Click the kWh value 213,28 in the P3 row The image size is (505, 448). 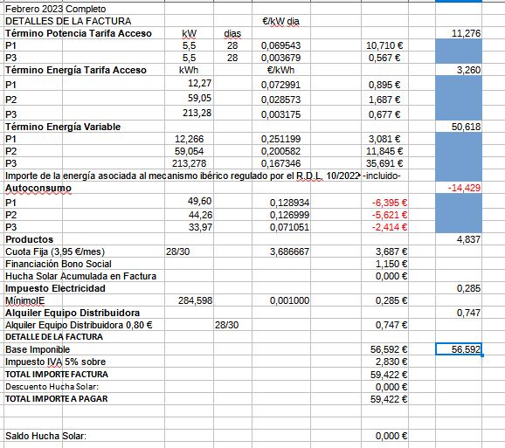tap(197, 113)
